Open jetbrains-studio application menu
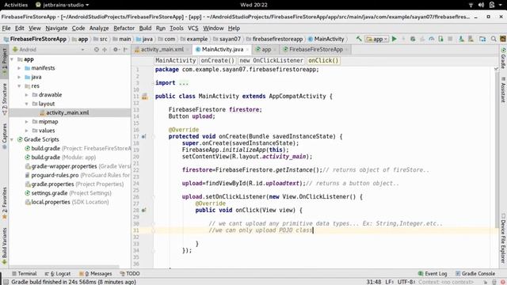The width and height of the screenshot is (507, 285). (62, 5)
